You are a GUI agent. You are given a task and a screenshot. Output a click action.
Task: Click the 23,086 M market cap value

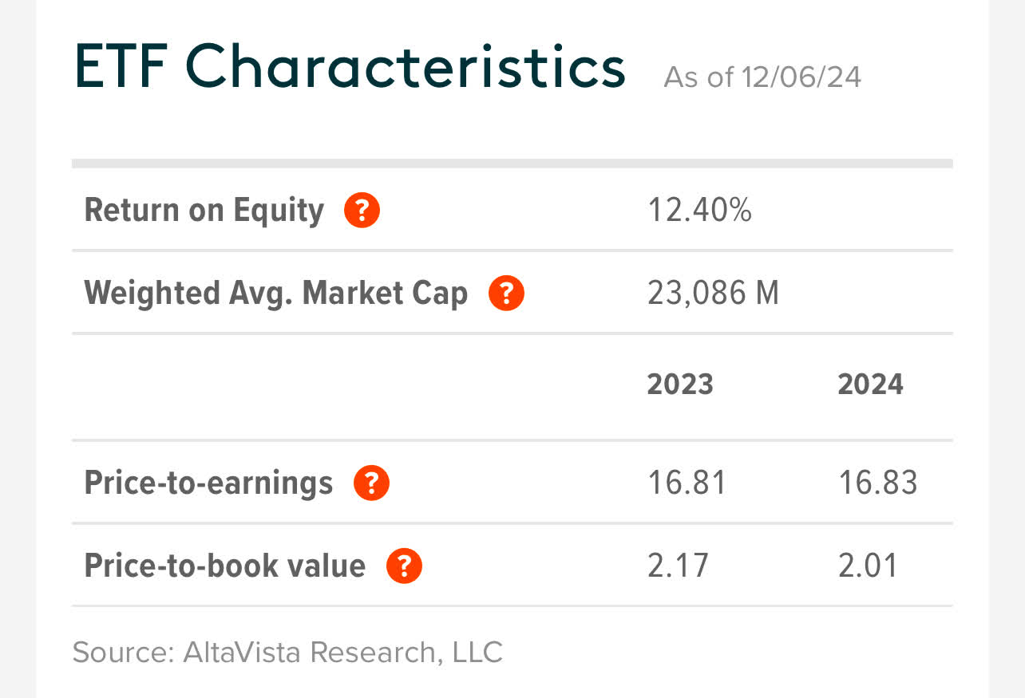pyautogui.click(x=714, y=293)
